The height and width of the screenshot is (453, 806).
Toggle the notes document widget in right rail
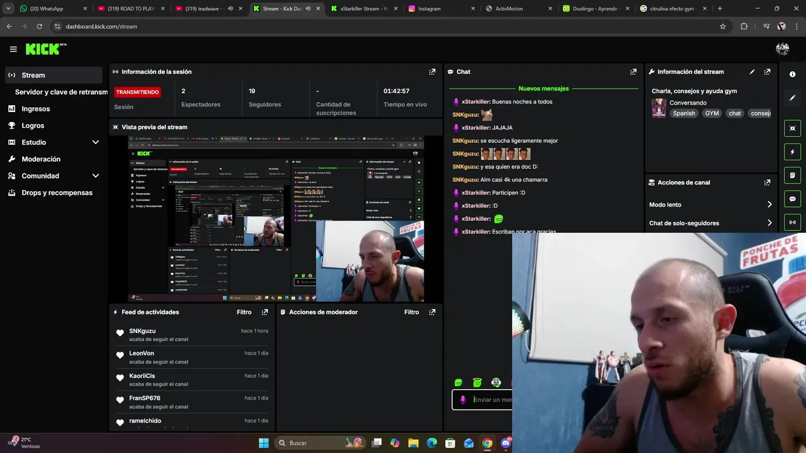(x=792, y=175)
